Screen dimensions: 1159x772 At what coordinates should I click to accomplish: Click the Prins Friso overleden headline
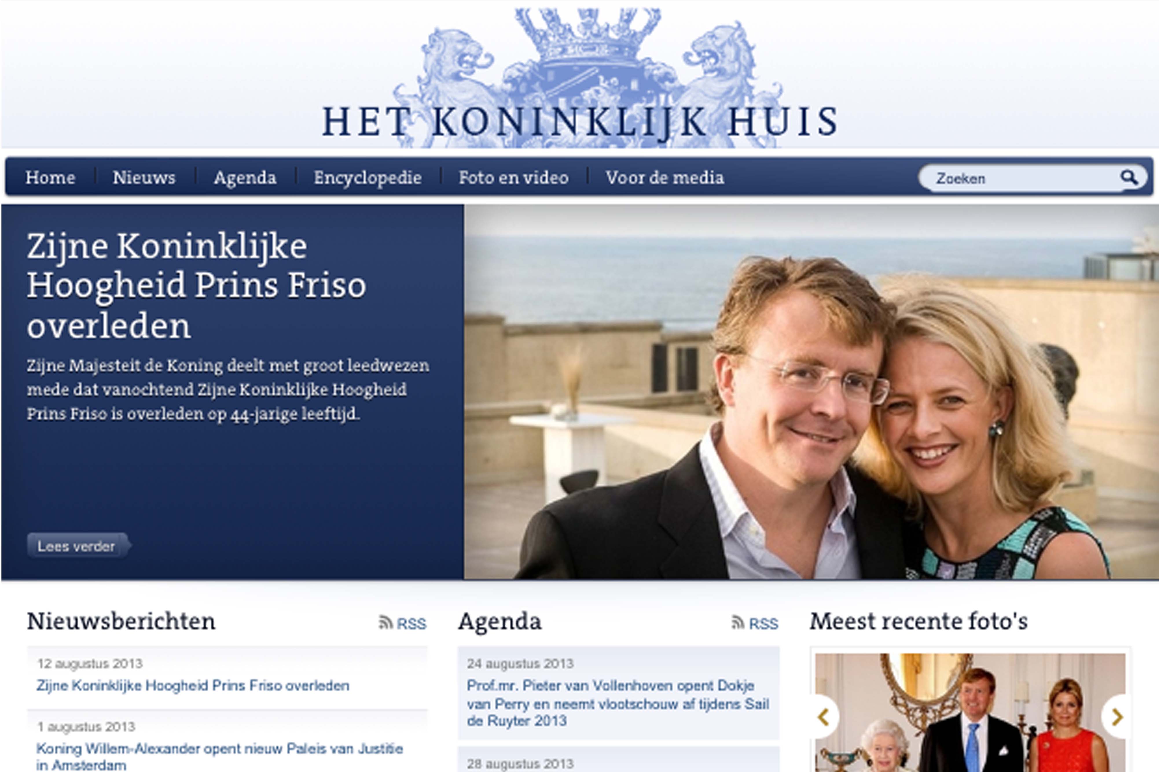(x=196, y=286)
